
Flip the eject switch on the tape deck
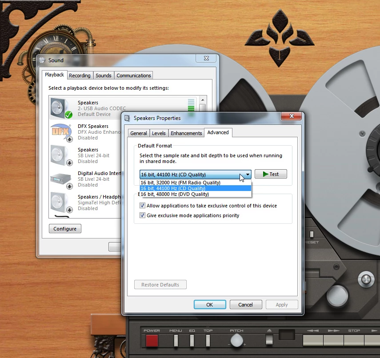tap(269, 339)
